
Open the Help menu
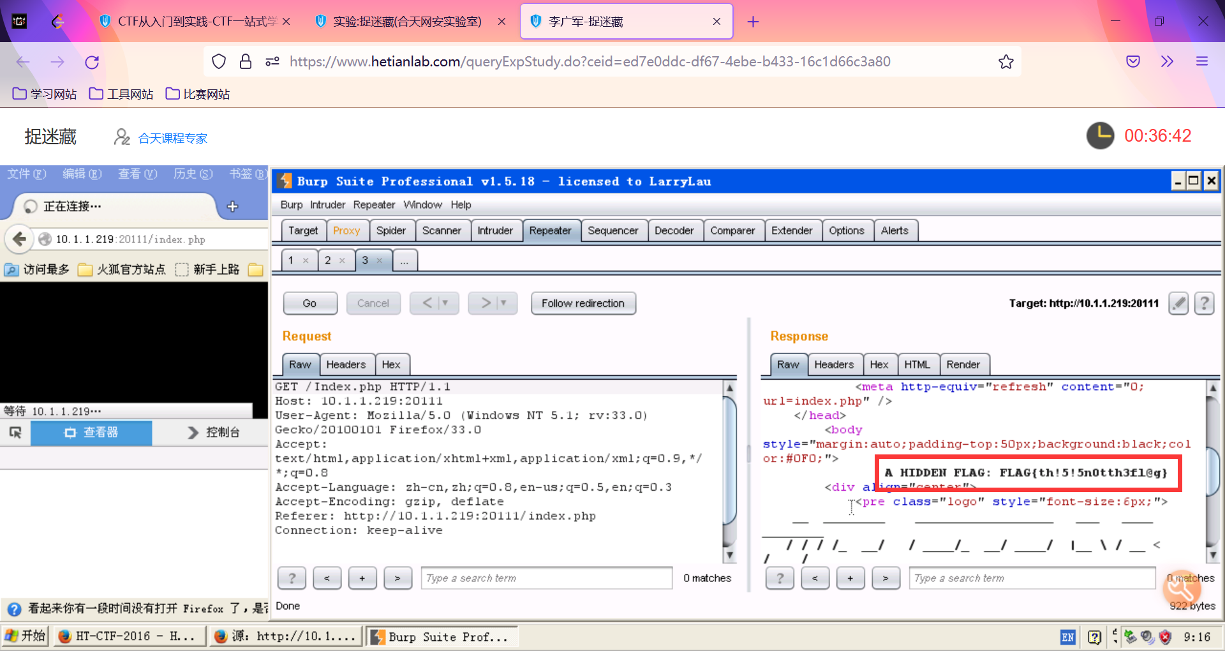pos(461,205)
